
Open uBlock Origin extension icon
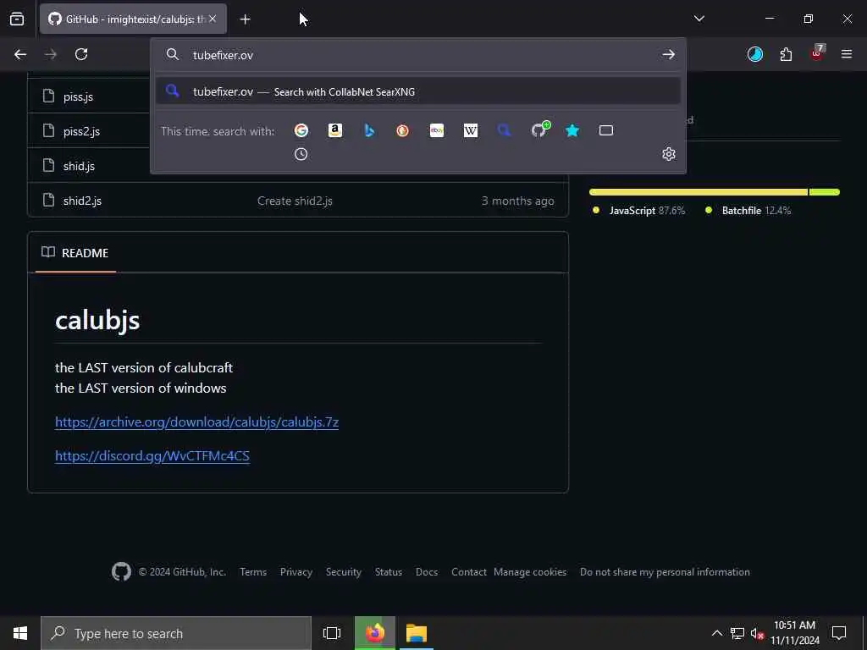[x=817, y=53]
